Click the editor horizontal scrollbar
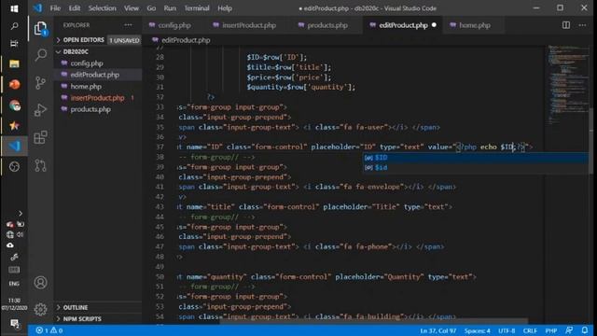Screen dimensions: 597x336 (373, 321)
